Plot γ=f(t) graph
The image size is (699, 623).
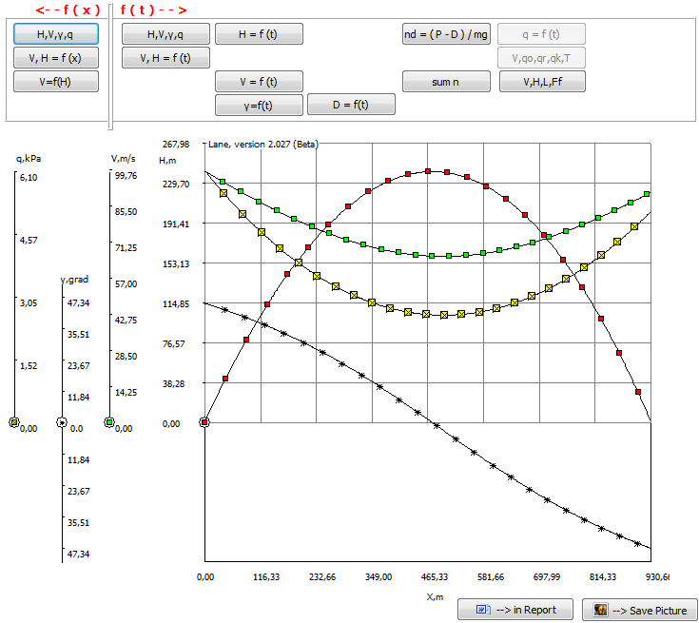click(259, 106)
